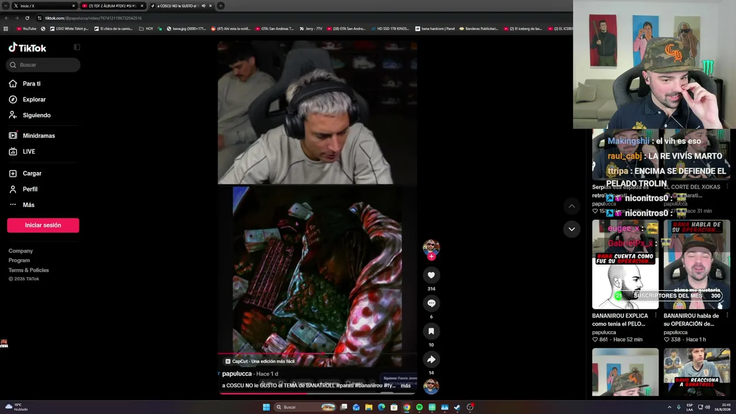This screenshot has width=736, height=414.
Task: Open the browser apps grid icon
Action: (x=6, y=28)
